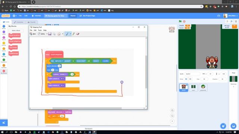Open the My Stuff folder icon

click(x=219, y=16)
